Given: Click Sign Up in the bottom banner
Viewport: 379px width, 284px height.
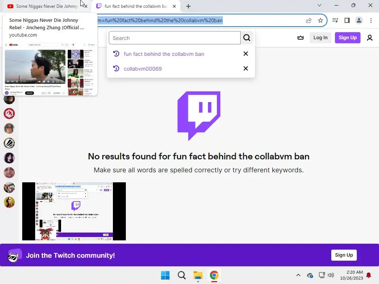Looking at the screenshot, I should [x=344, y=255].
